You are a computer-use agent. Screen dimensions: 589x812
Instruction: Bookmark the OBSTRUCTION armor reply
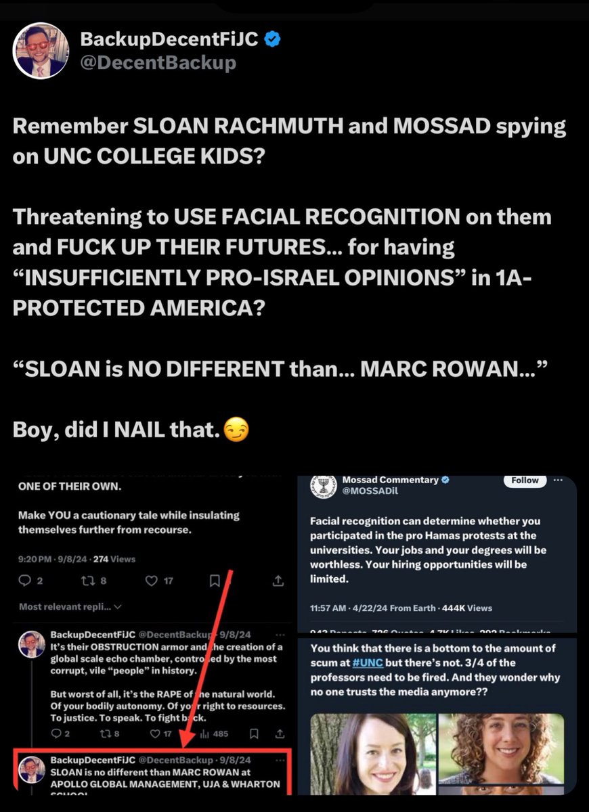[x=253, y=733]
